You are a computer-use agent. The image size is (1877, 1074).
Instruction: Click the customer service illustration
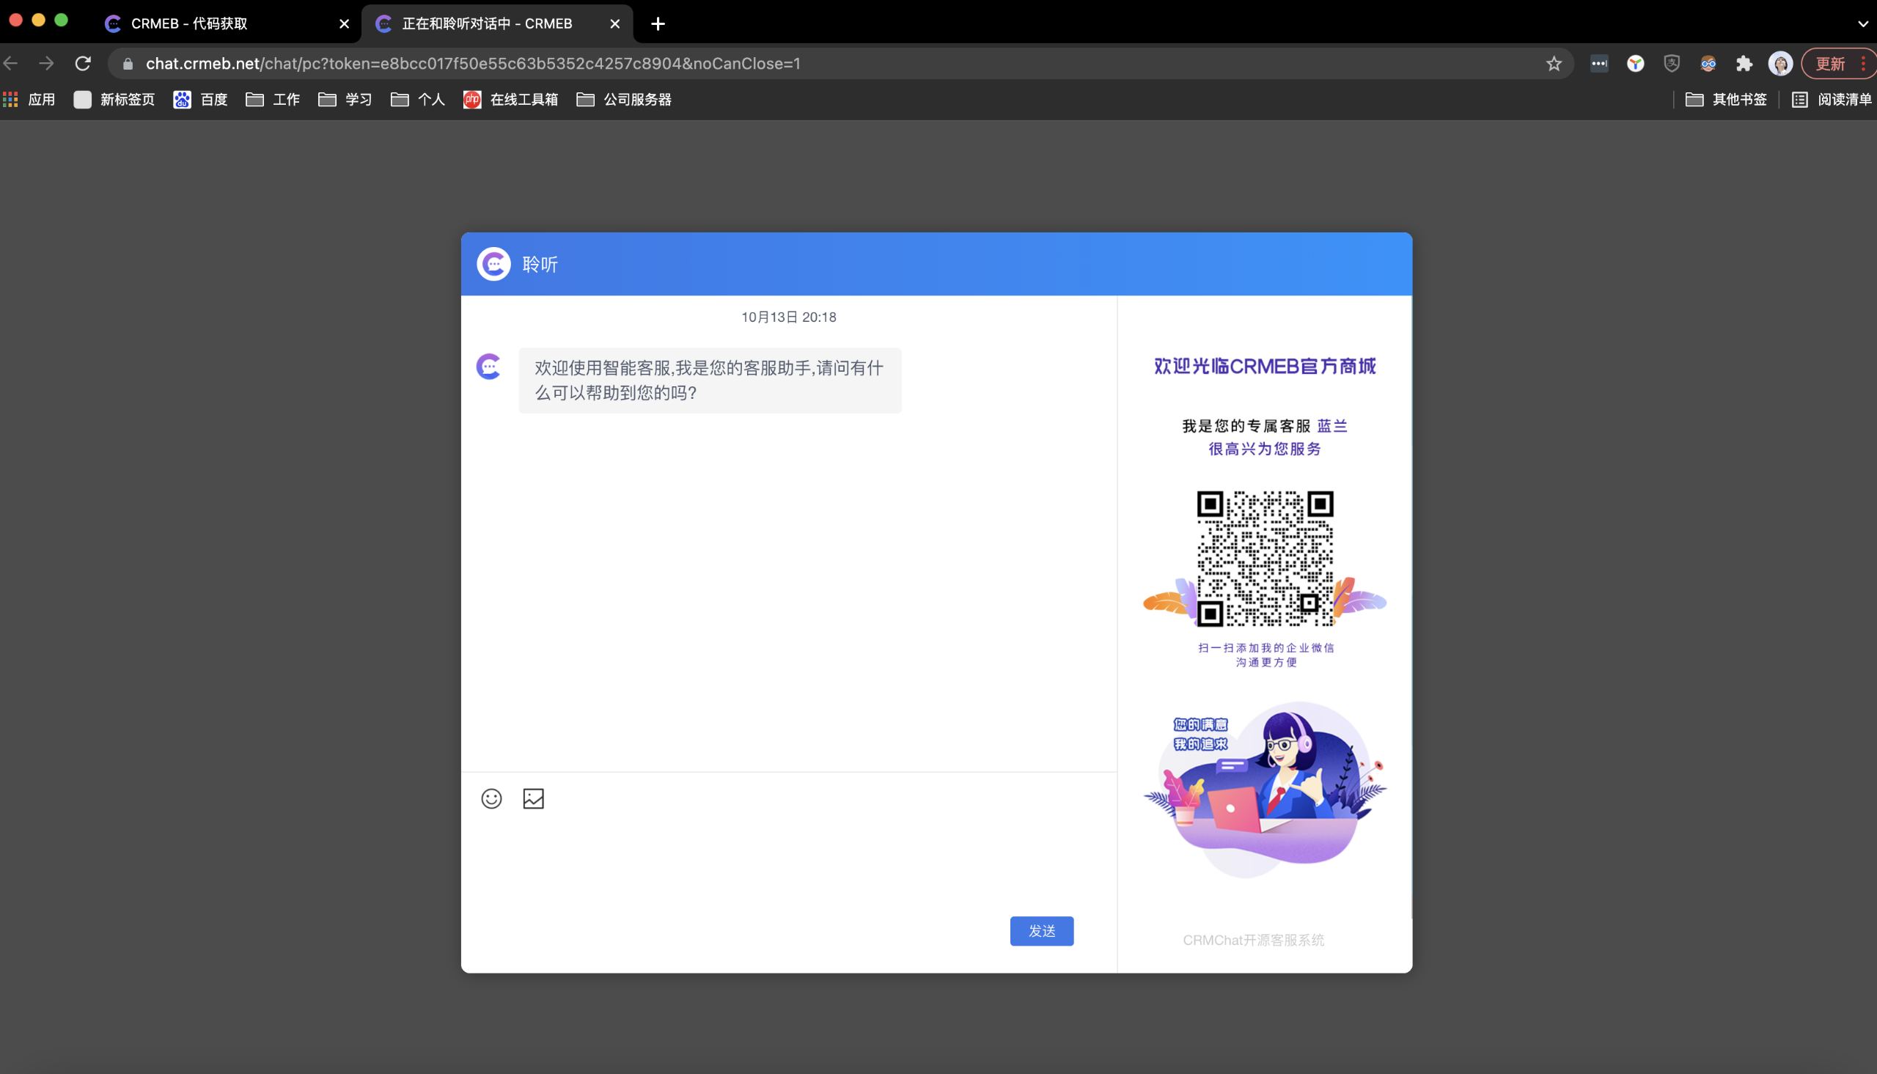pos(1265,790)
